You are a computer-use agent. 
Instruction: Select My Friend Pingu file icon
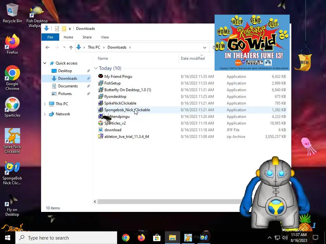pos(101,76)
